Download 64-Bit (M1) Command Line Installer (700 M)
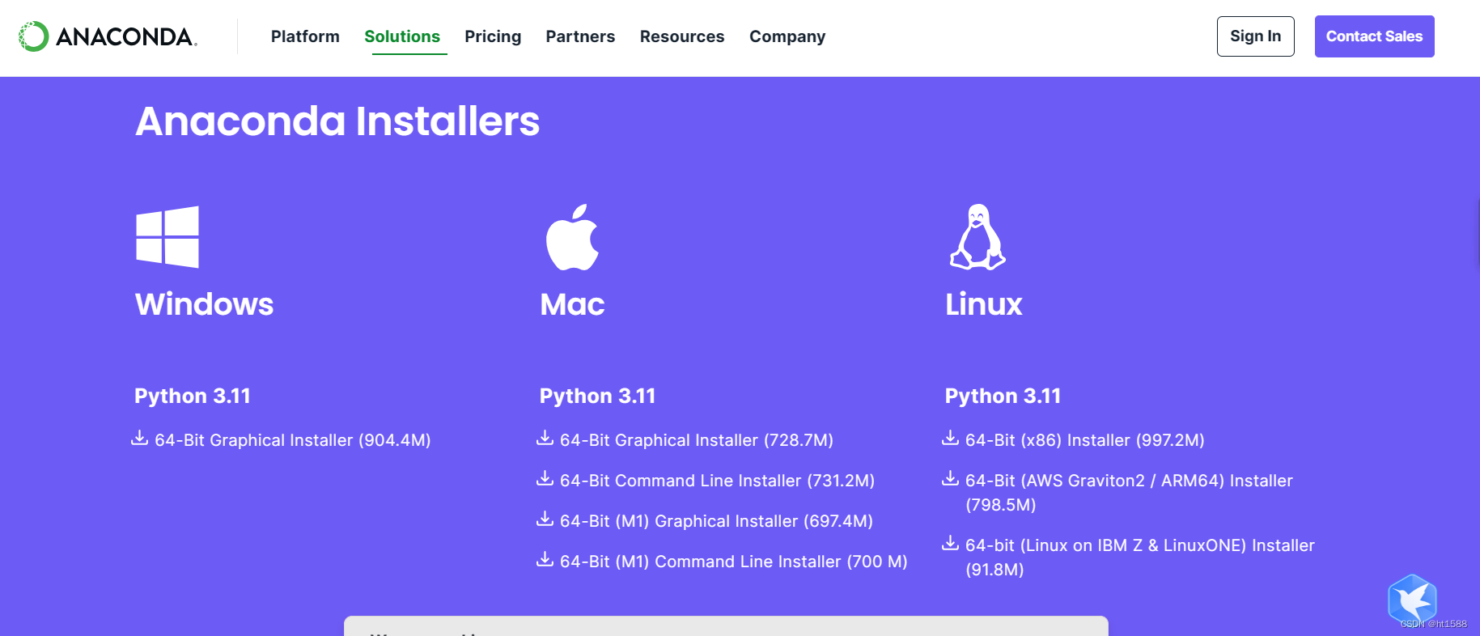This screenshot has height=636, width=1480. (x=734, y=562)
